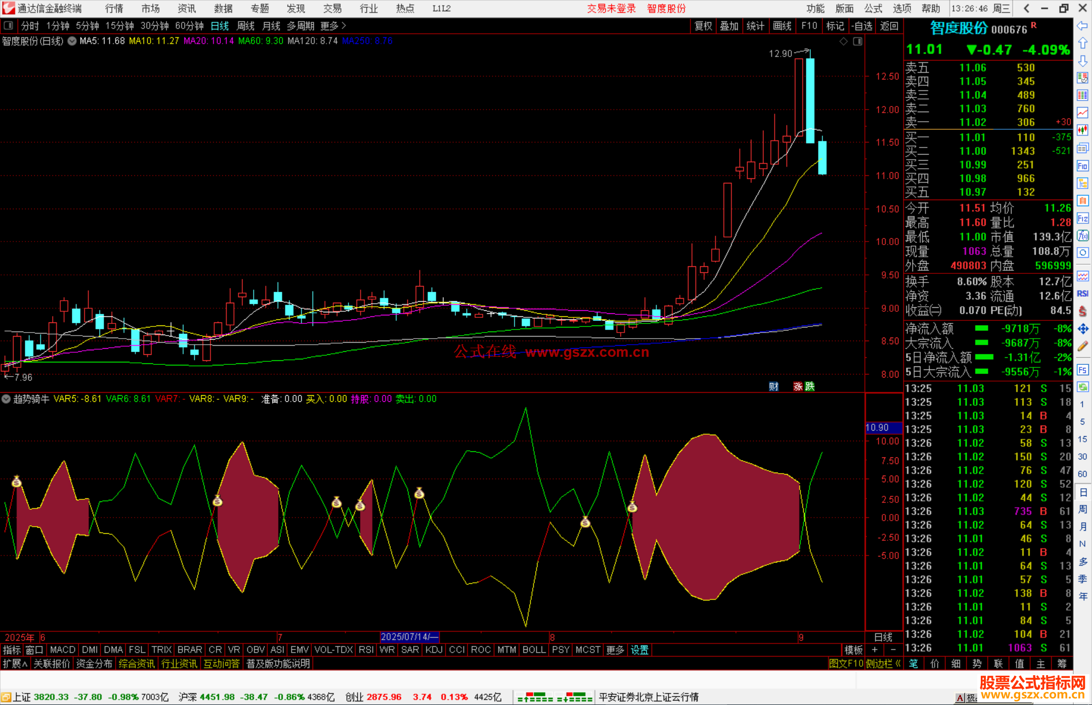Switch to the 5分钟 period

point(87,26)
